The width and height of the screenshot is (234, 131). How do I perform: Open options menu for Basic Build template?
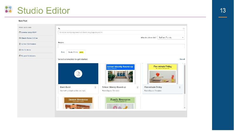coord(95,87)
